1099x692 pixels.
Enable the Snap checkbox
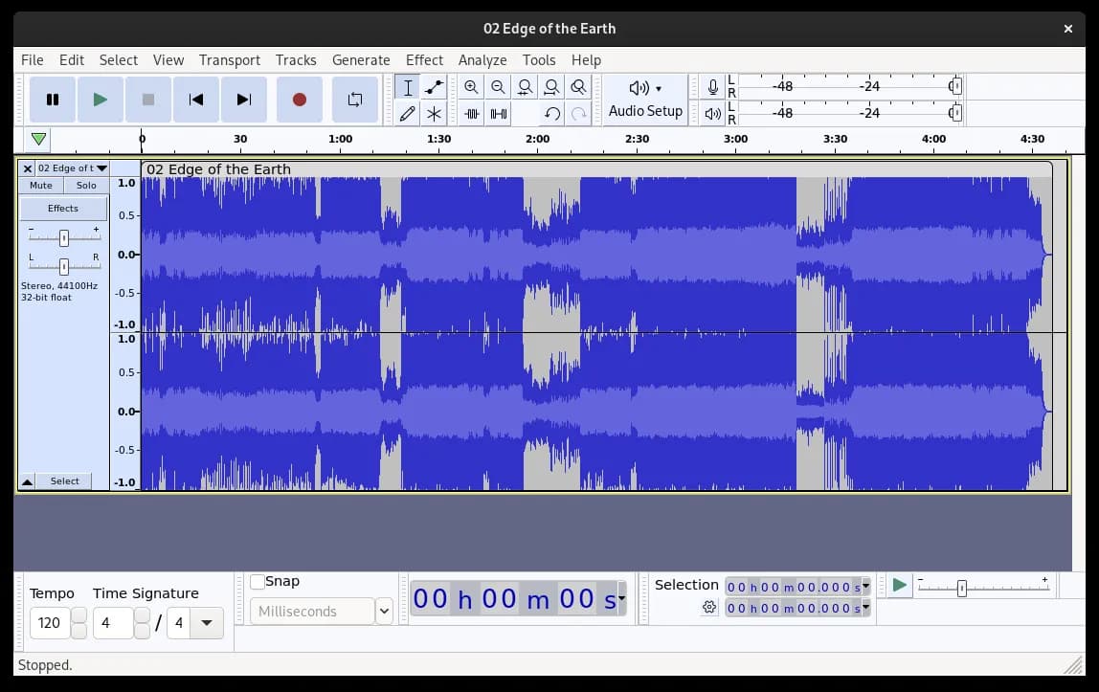click(x=256, y=581)
